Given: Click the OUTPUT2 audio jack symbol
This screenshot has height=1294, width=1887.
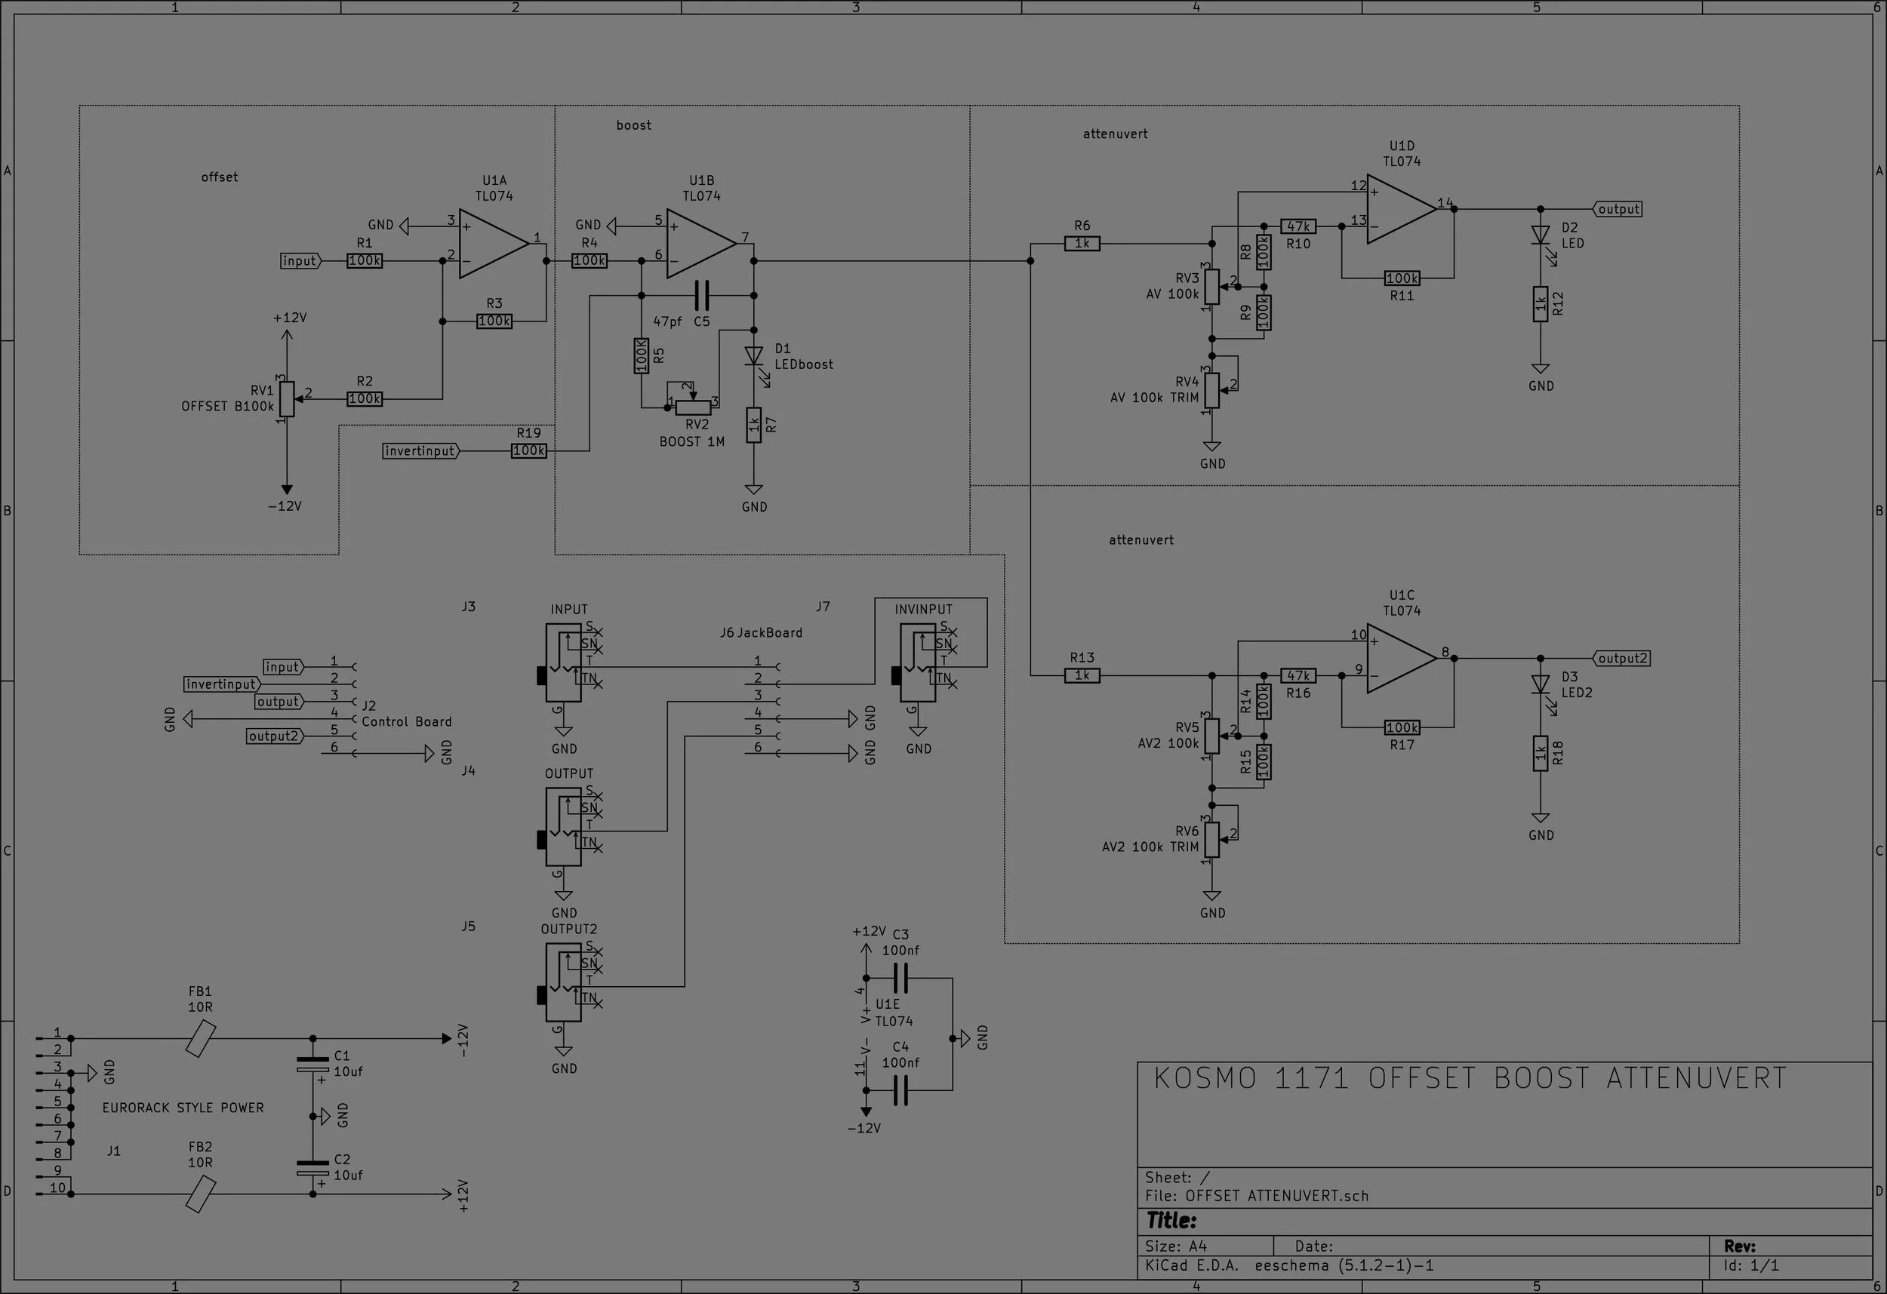Looking at the screenshot, I should [x=564, y=982].
